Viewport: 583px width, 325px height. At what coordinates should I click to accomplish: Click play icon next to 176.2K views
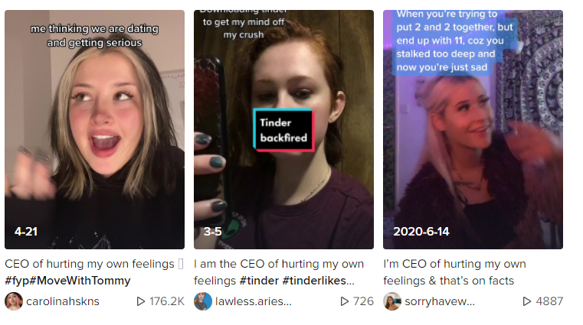[140, 301]
